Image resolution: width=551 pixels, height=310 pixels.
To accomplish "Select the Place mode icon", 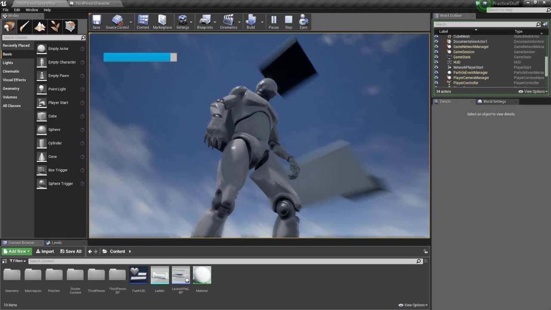I will click(9, 27).
